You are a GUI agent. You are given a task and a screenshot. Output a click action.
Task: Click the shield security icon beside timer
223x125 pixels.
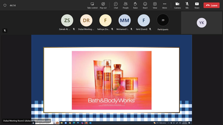click(5, 5)
